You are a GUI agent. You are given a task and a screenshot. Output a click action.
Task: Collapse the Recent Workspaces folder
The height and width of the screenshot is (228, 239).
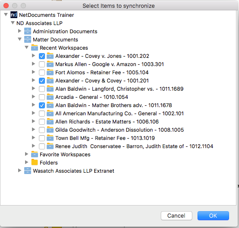tap(27, 47)
